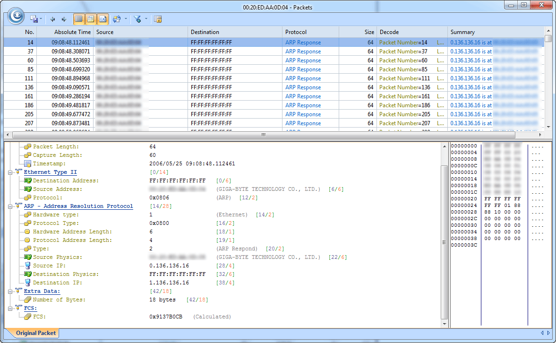The height and width of the screenshot is (343, 556).
Task: Select packet number 136 row
Action: (x=189, y=87)
